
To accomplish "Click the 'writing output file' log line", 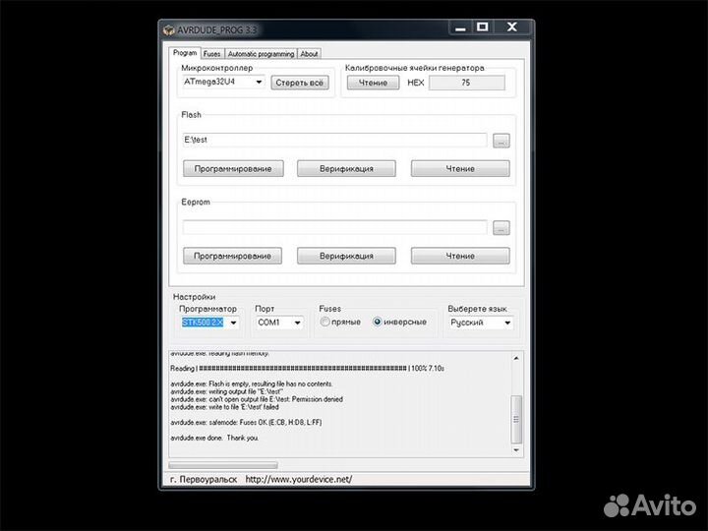I will (x=227, y=392).
